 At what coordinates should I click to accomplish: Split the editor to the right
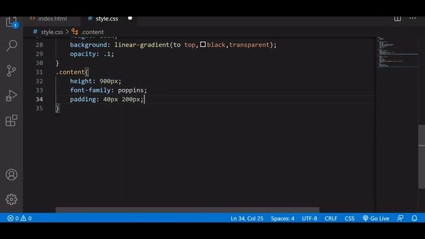(x=397, y=19)
